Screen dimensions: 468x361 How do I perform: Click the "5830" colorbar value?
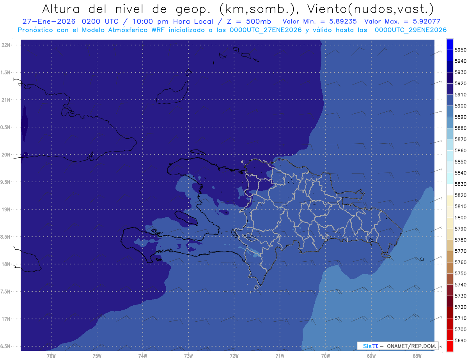pyautogui.click(x=460, y=184)
